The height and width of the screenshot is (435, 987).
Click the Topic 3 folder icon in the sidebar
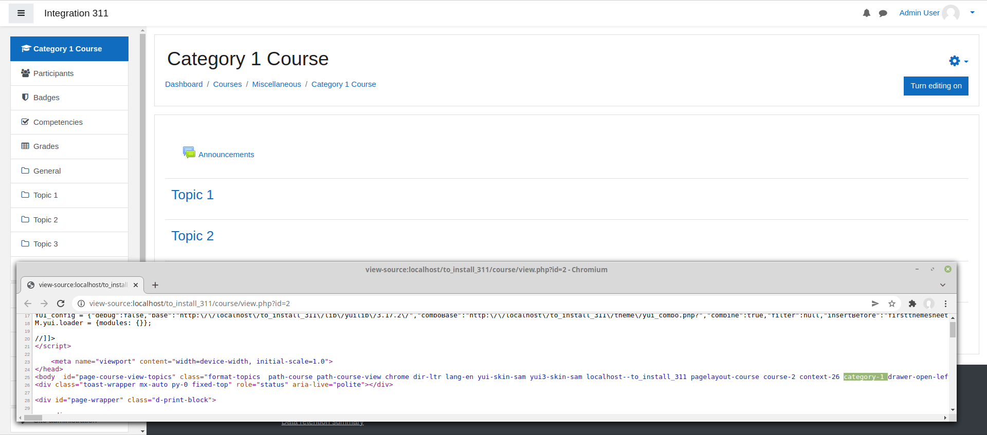click(25, 243)
